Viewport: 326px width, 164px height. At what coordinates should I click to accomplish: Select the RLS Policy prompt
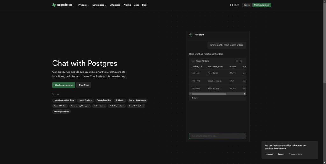(120, 100)
